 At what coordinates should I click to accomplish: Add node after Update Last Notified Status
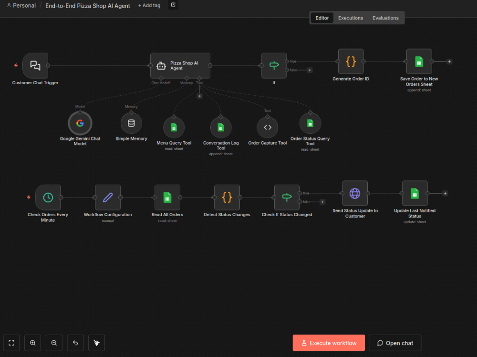[445, 193]
